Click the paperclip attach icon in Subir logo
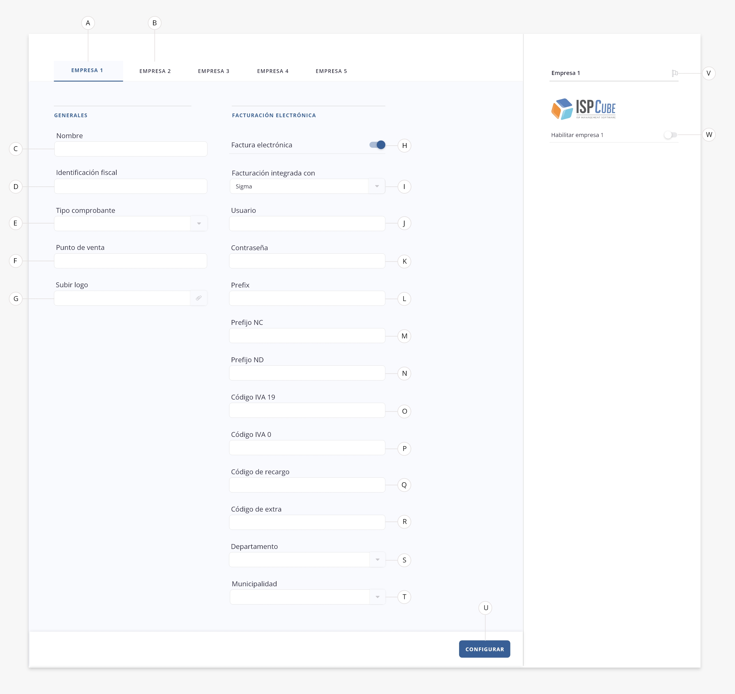The image size is (735, 694). (199, 298)
